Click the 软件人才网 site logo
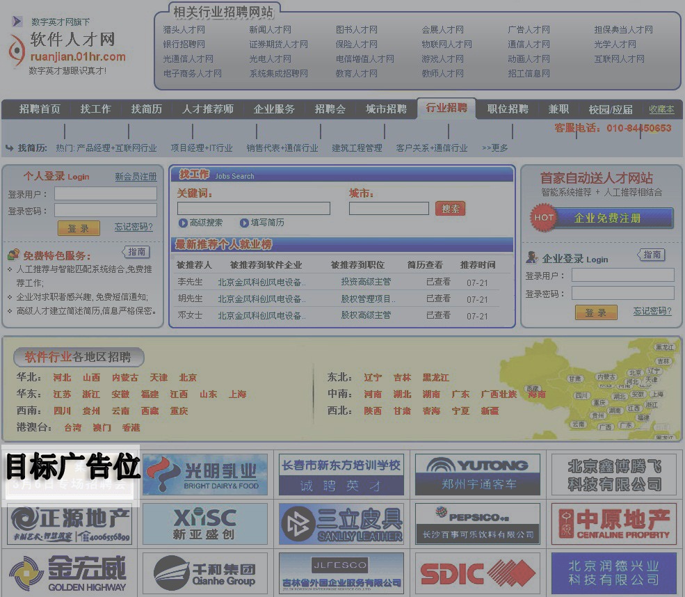The height and width of the screenshot is (597, 685). point(67,45)
